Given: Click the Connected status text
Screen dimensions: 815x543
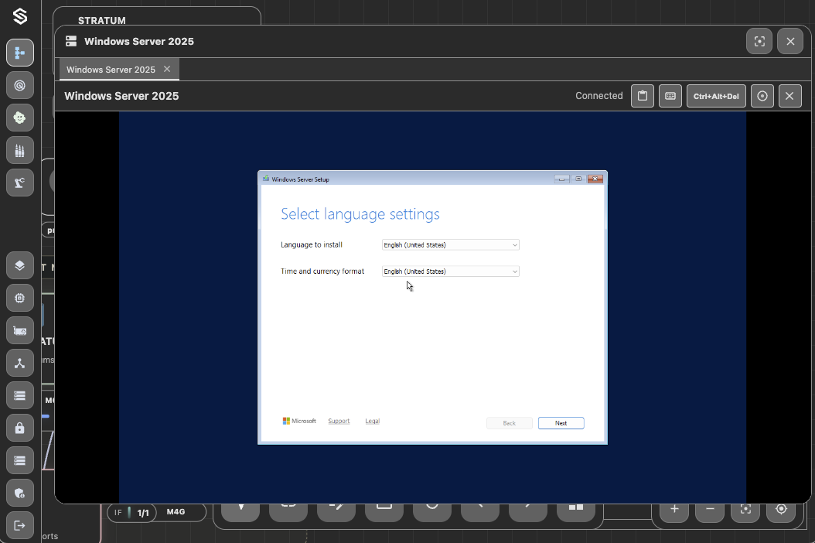Looking at the screenshot, I should tap(598, 96).
